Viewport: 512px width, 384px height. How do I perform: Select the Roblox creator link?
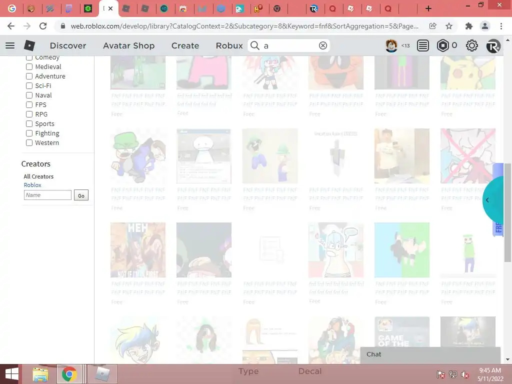tap(32, 185)
